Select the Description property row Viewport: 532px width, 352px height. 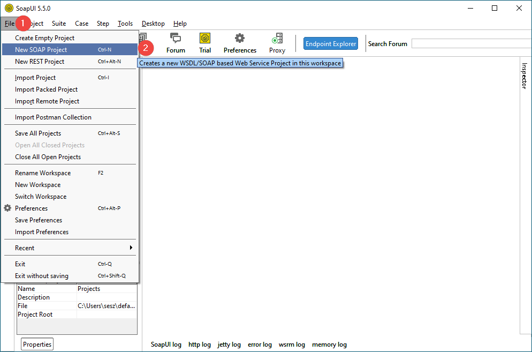(77, 297)
